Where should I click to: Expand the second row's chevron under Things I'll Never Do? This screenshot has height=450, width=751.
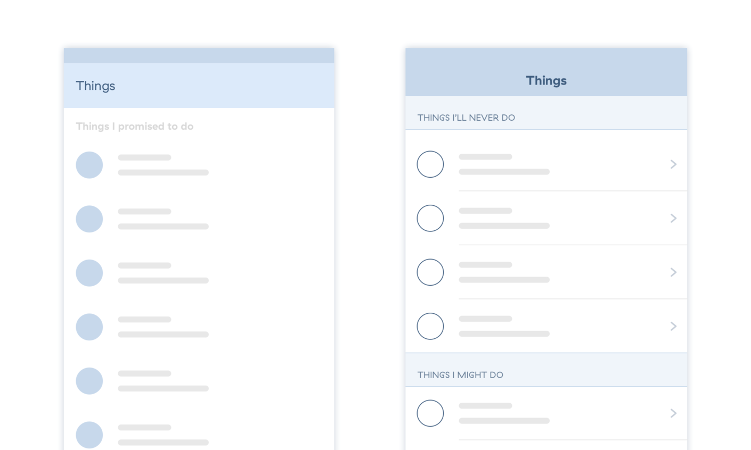pyautogui.click(x=673, y=218)
